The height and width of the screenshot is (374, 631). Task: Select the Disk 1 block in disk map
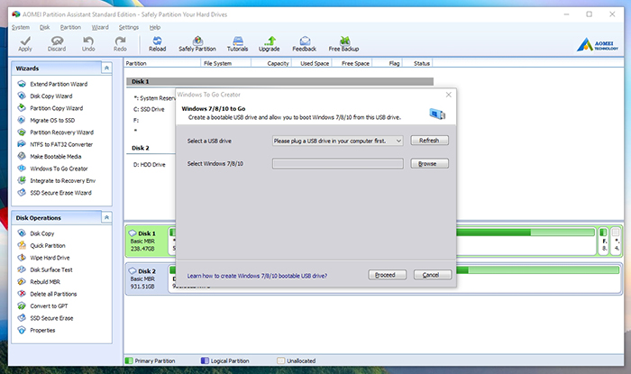point(146,241)
